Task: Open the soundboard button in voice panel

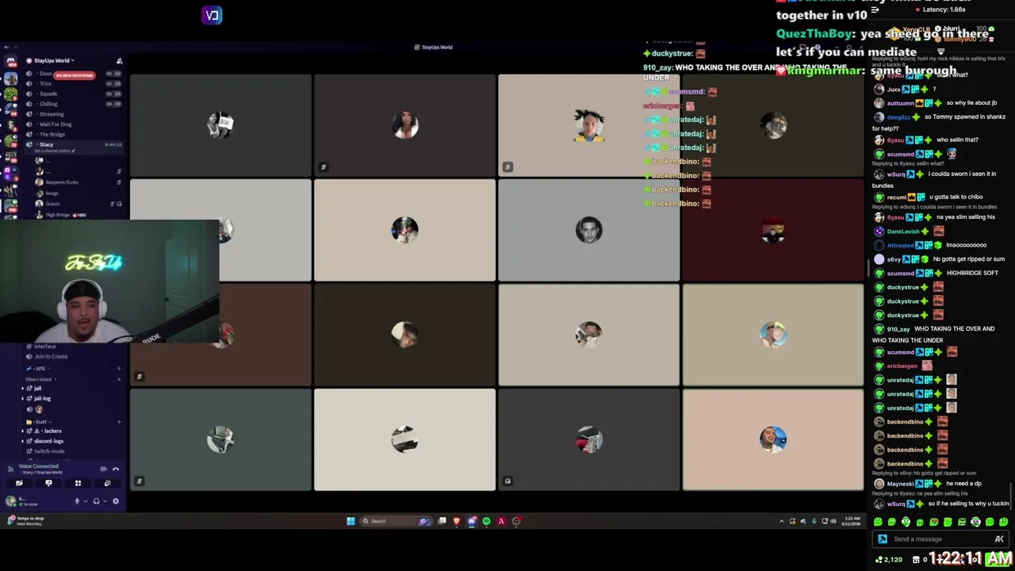Action: pos(107,483)
